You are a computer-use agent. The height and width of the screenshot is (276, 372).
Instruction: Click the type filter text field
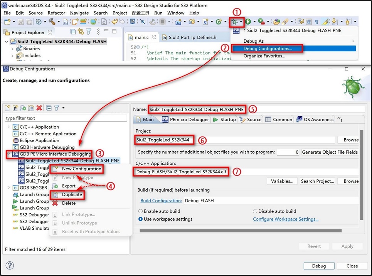click(66, 118)
